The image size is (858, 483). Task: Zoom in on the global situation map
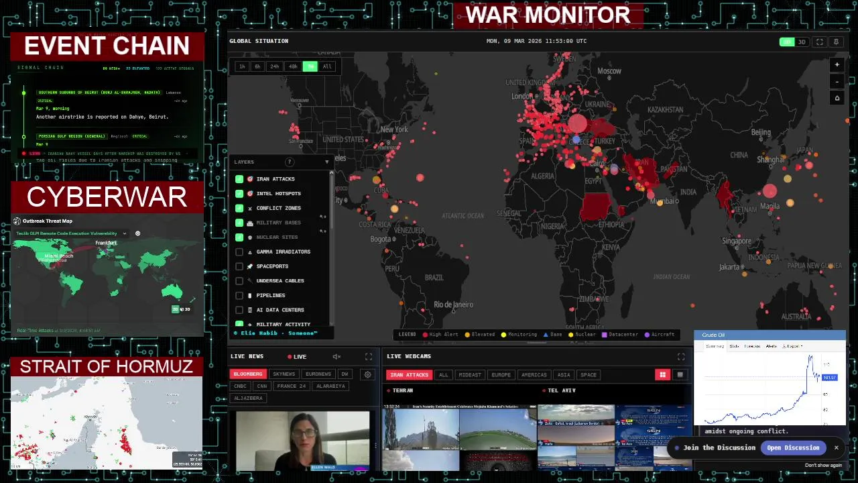837,65
